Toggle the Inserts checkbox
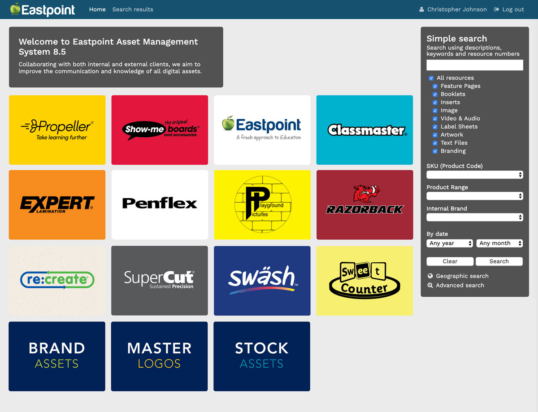The image size is (538, 412). tap(435, 102)
